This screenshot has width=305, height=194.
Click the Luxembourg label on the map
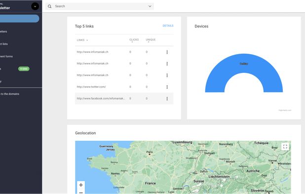pos(182,142)
